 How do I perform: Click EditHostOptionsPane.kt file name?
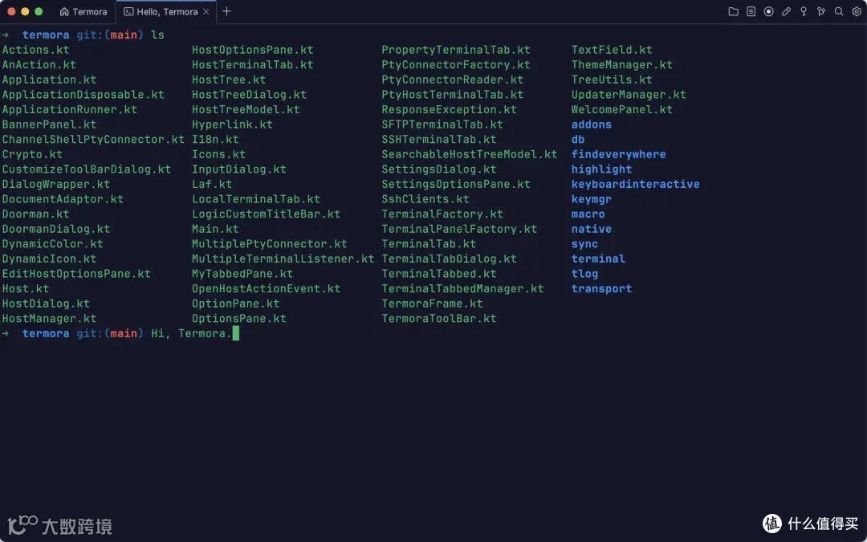point(76,274)
